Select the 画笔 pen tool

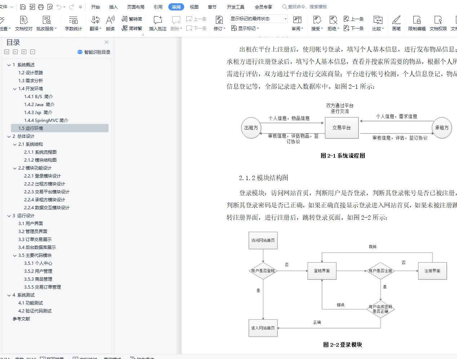click(x=396, y=23)
